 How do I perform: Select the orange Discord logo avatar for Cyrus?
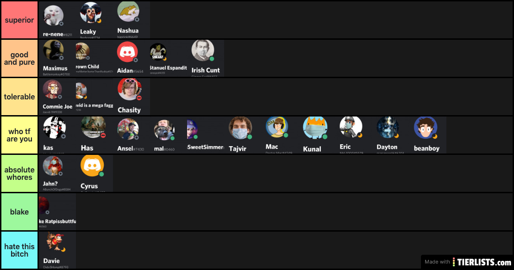92,166
